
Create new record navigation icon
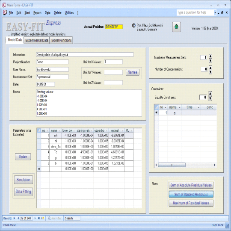point(43,218)
